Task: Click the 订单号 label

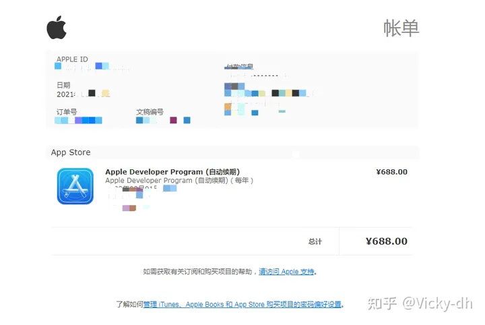Action: click(x=67, y=111)
